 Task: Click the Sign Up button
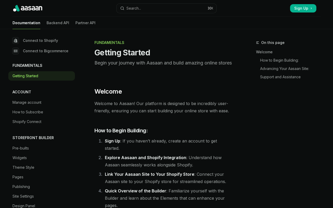point(303,8)
